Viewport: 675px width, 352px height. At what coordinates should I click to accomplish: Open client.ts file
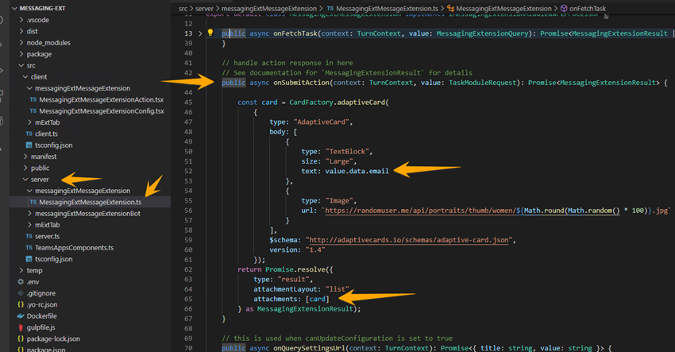coord(47,134)
